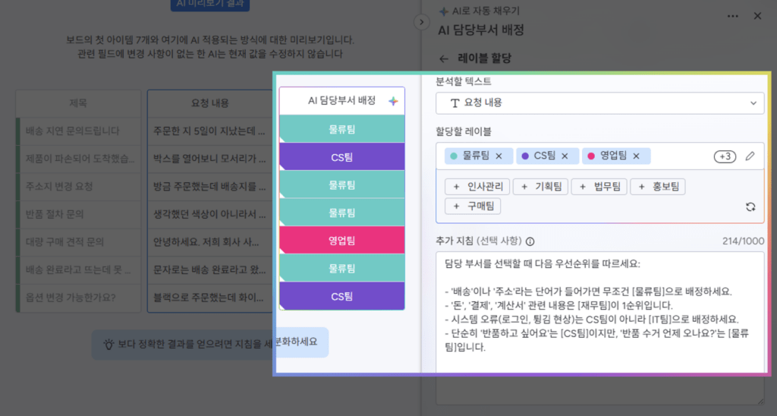This screenshot has width=777, height=416.
Task: Add the 기획팀 suggested label
Action: tap(539, 187)
